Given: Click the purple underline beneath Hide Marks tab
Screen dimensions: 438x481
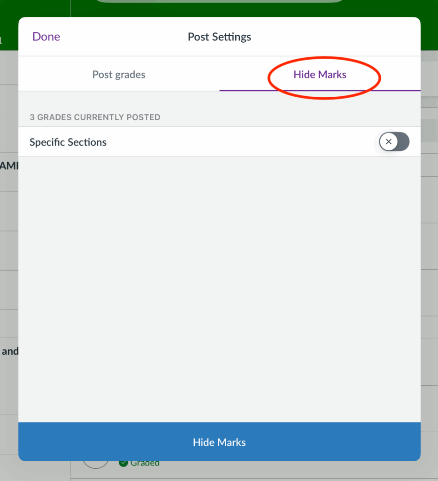Looking at the screenshot, I should (320, 90).
